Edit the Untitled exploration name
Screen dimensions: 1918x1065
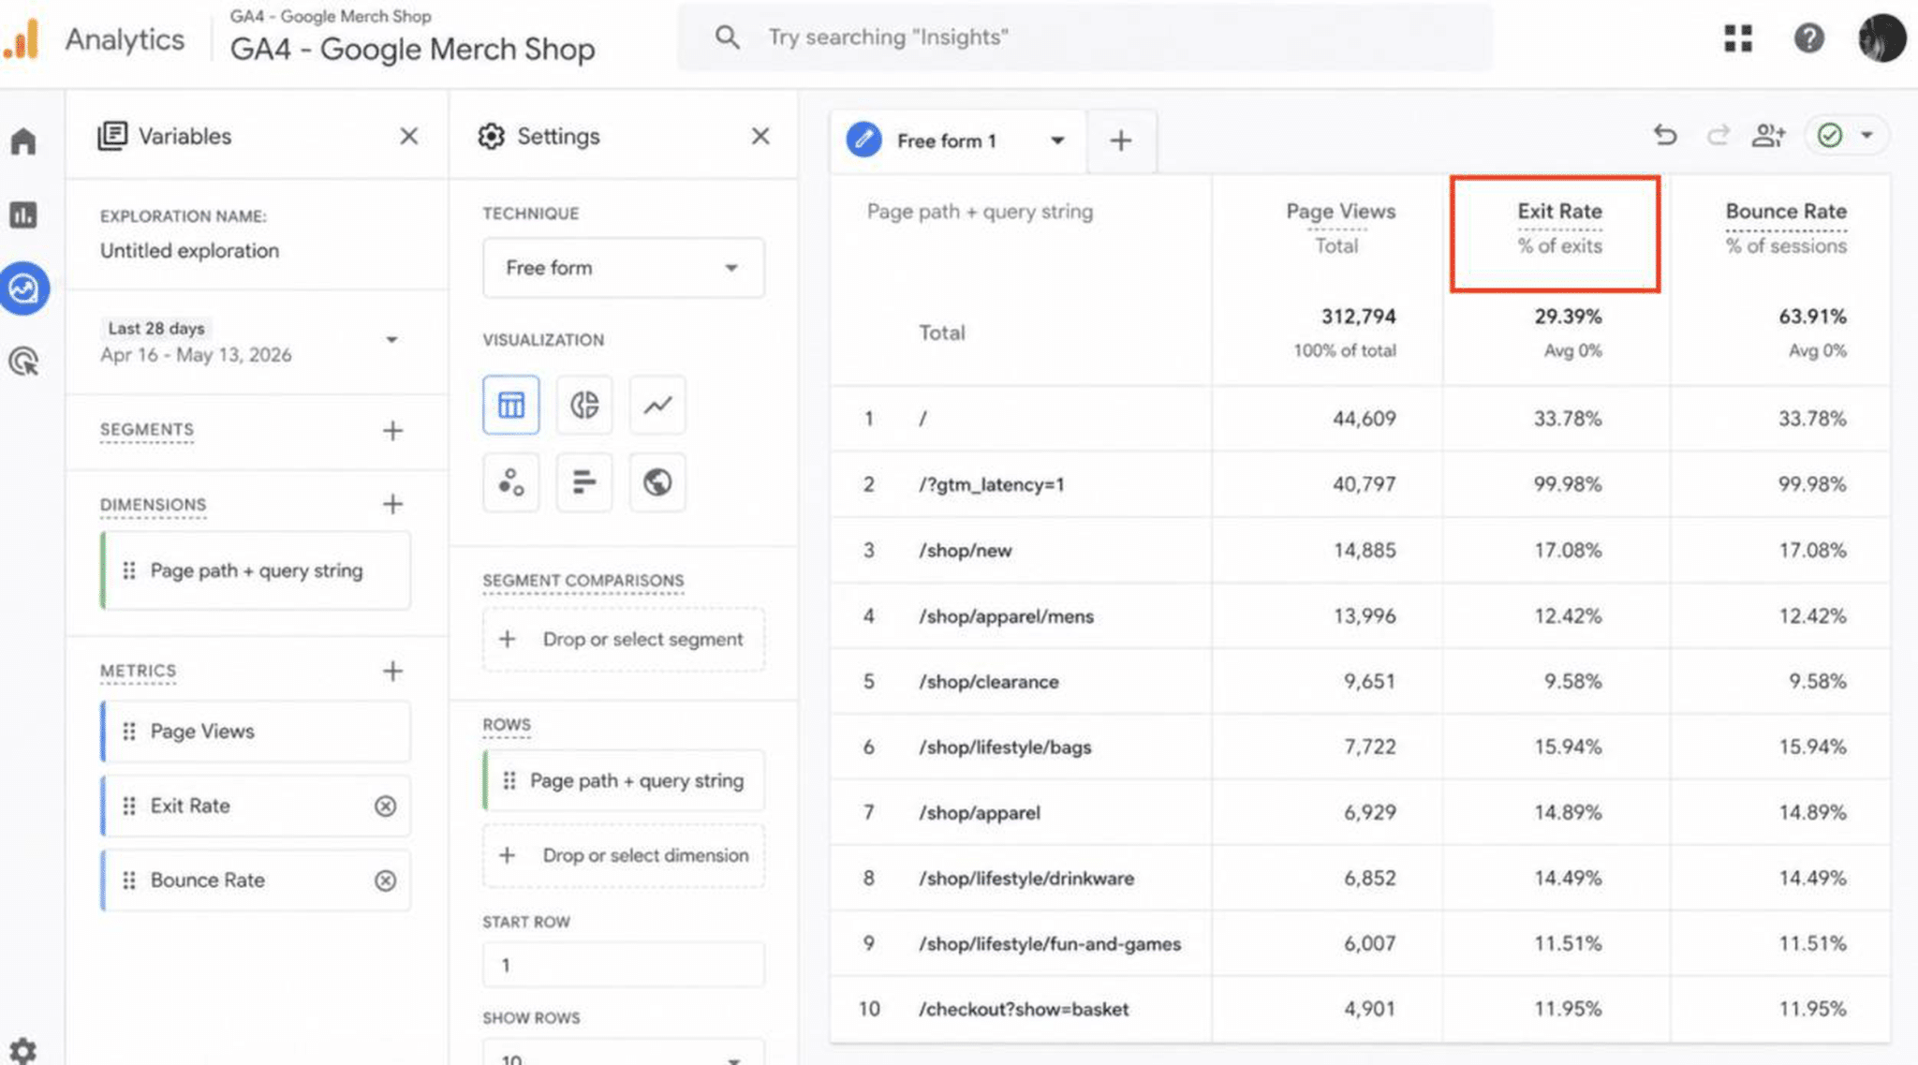pos(189,251)
